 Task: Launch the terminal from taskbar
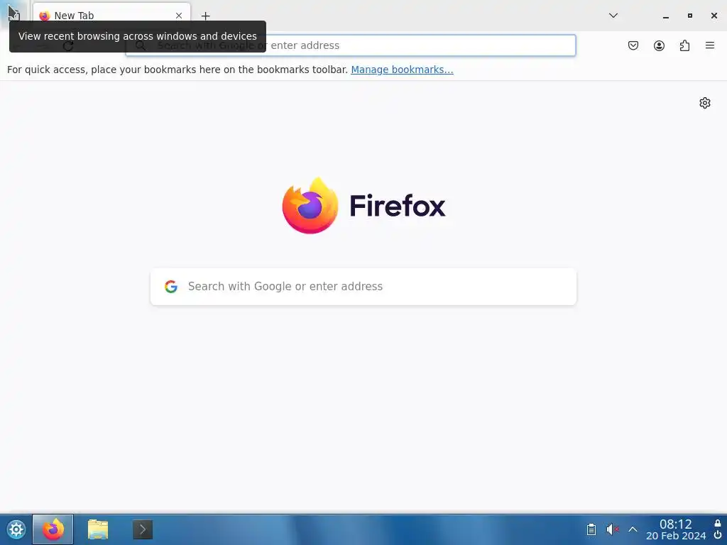[x=142, y=529]
